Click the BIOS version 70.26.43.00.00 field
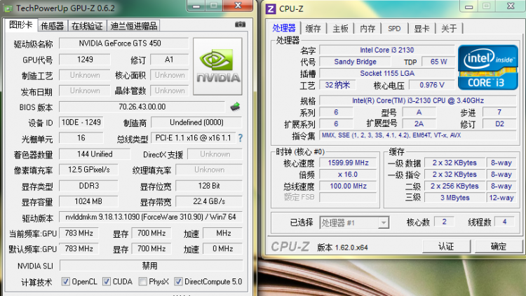The width and height of the screenshot is (526, 296). point(142,107)
